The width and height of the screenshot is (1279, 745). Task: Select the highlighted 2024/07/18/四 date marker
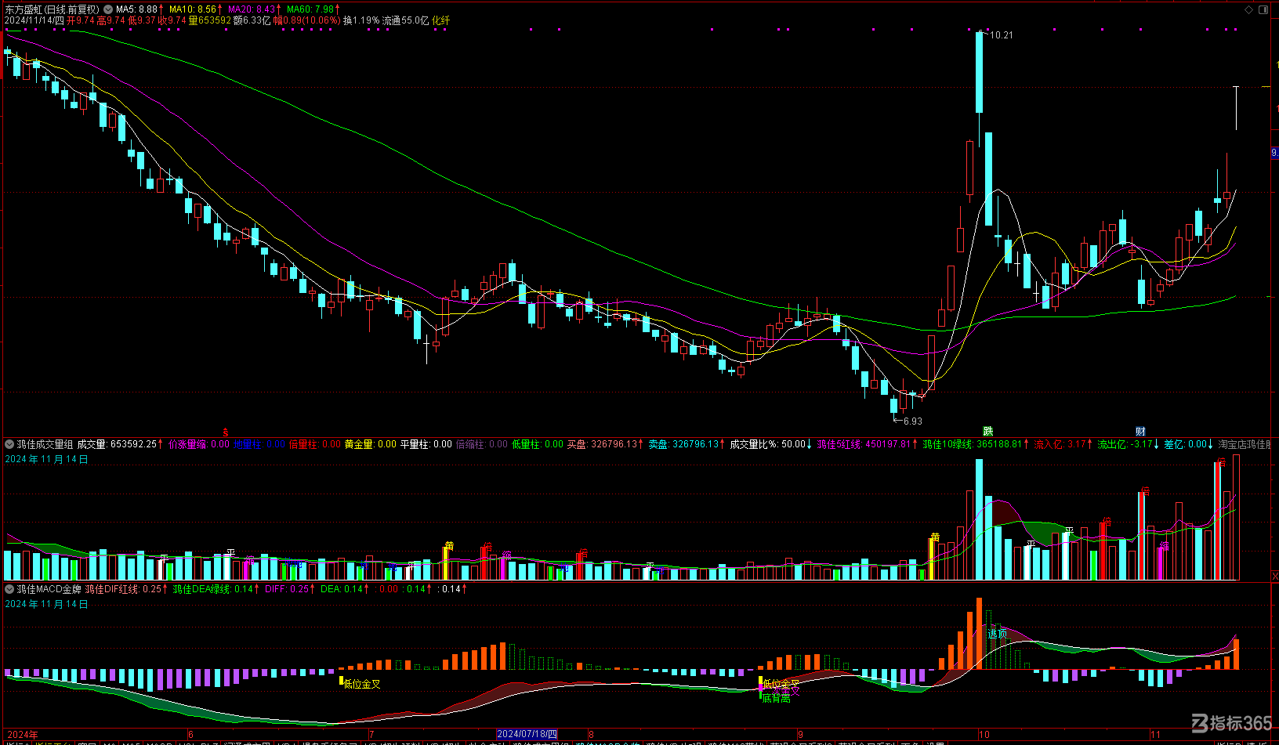[x=527, y=735]
